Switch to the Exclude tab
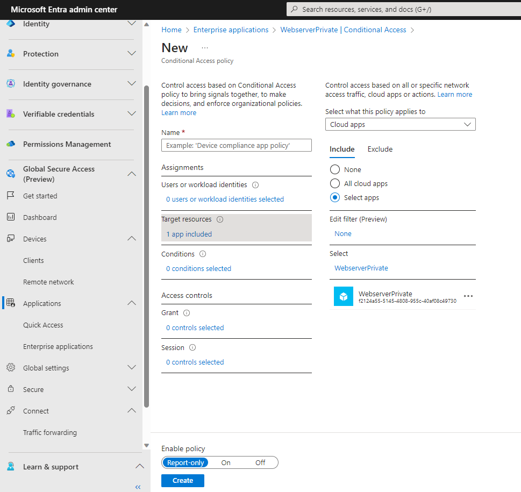 [380, 149]
